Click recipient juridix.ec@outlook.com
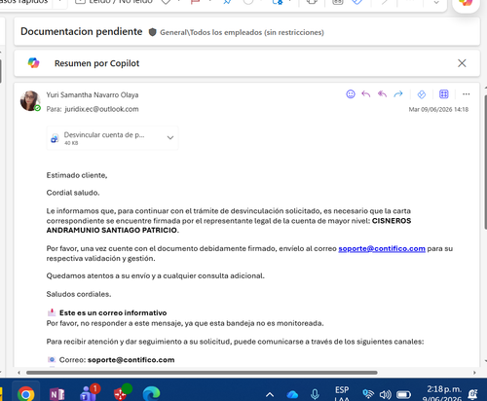Image resolution: width=487 pixels, height=401 pixels. coord(101,109)
